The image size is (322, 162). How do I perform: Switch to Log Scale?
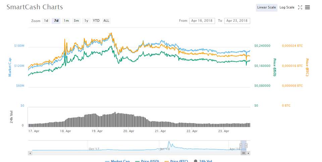(x=287, y=7)
